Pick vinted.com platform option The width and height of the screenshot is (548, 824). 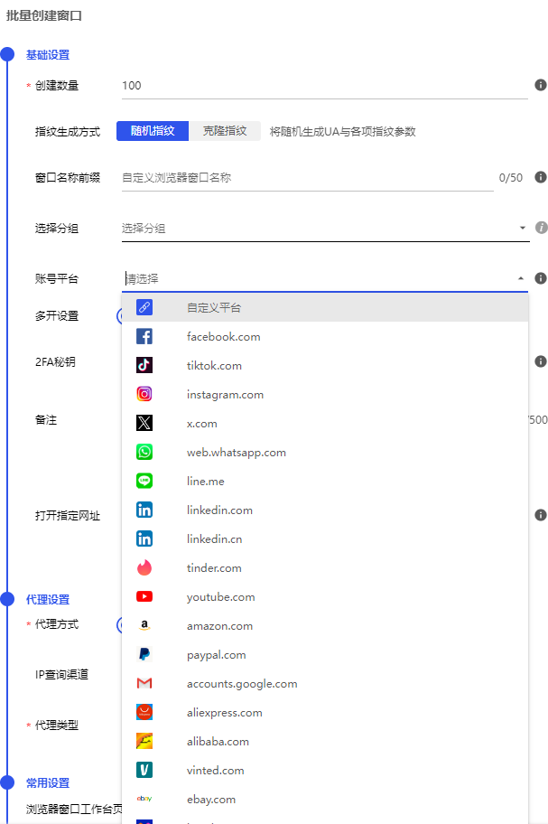[x=325, y=770]
